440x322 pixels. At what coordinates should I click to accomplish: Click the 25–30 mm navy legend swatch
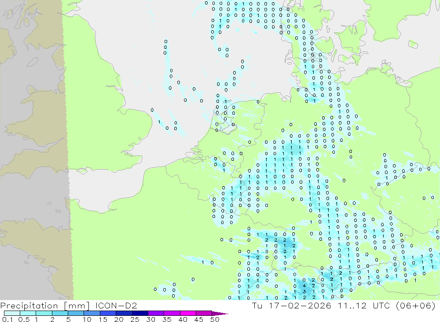(x=140, y=313)
